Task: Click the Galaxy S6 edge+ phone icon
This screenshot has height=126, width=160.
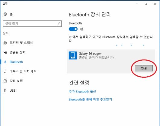Action: 73,55
